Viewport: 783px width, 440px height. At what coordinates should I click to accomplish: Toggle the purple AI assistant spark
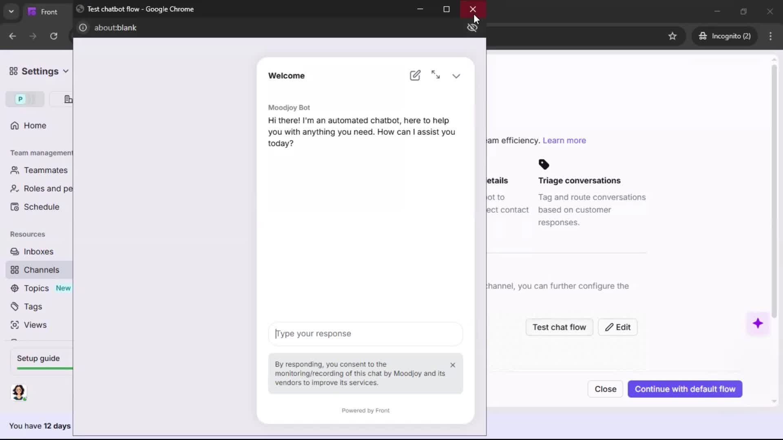[x=758, y=323]
